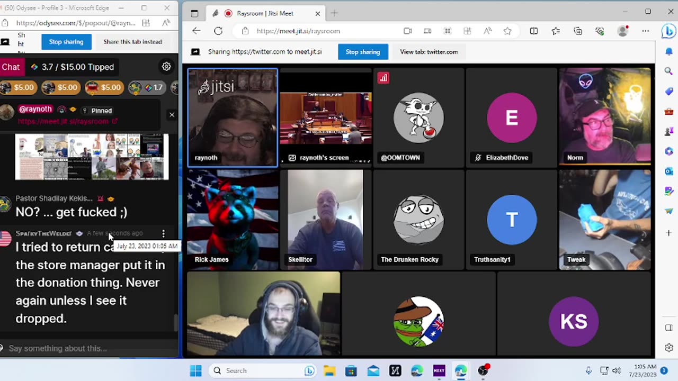Click the pinned image collage thumbnail
This screenshot has height=381, width=678.
pyautogui.click(x=92, y=157)
